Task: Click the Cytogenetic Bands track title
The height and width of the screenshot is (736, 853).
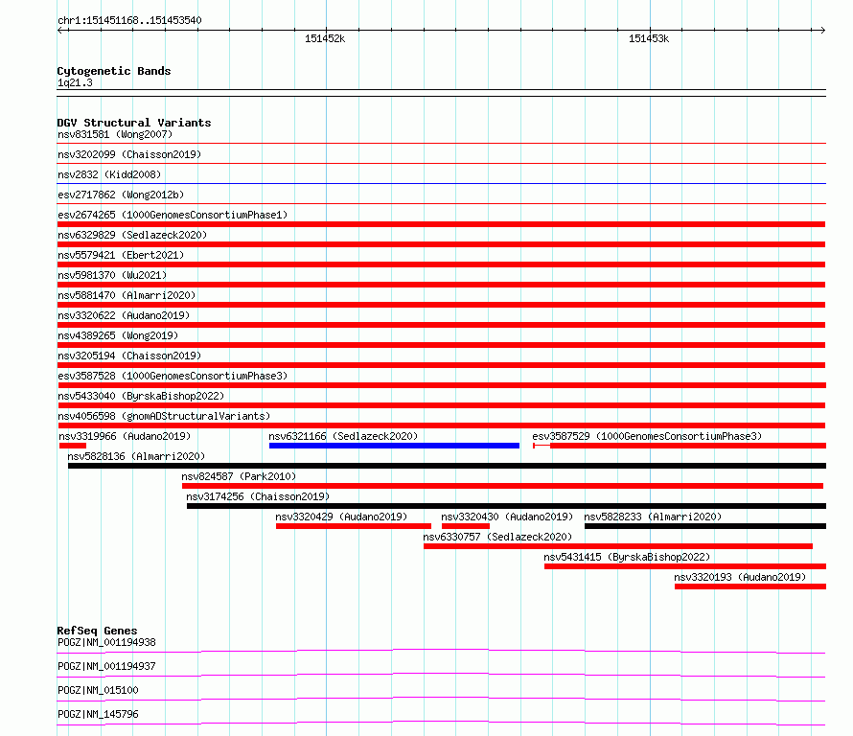Action: point(114,71)
